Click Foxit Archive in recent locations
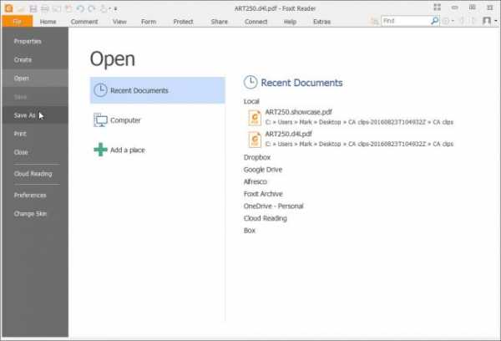 click(x=263, y=194)
